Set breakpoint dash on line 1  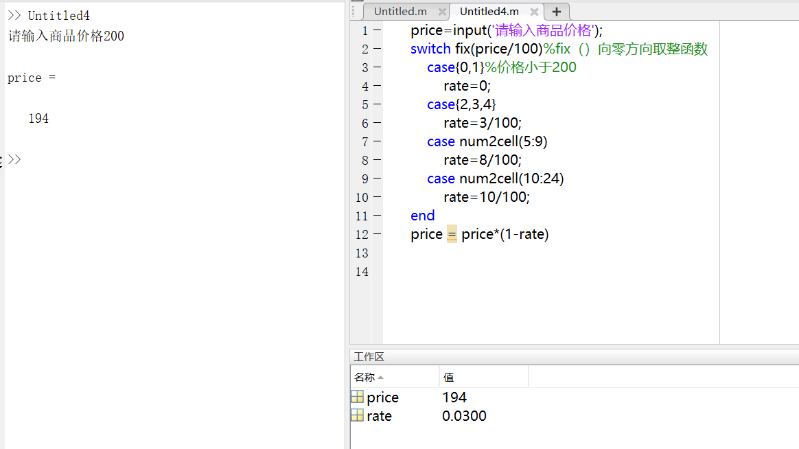tap(377, 30)
